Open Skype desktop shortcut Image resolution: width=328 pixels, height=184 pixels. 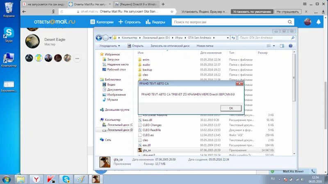[9, 34]
